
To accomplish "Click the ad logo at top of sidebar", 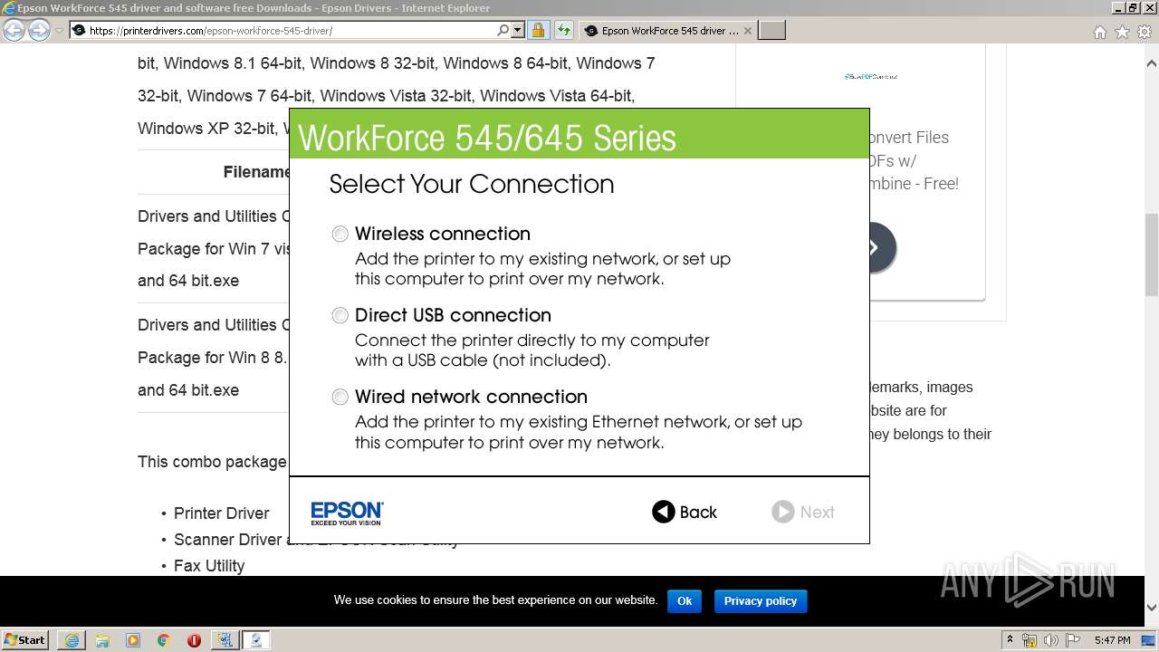I will click(870, 77).
